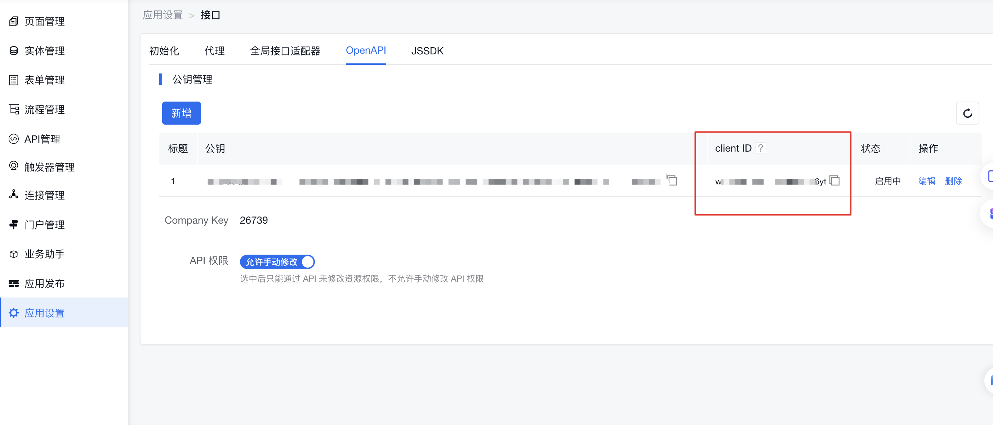Open 页面管理 in the sidebar
Screen dimensions: 993x425
coord(44,21)
